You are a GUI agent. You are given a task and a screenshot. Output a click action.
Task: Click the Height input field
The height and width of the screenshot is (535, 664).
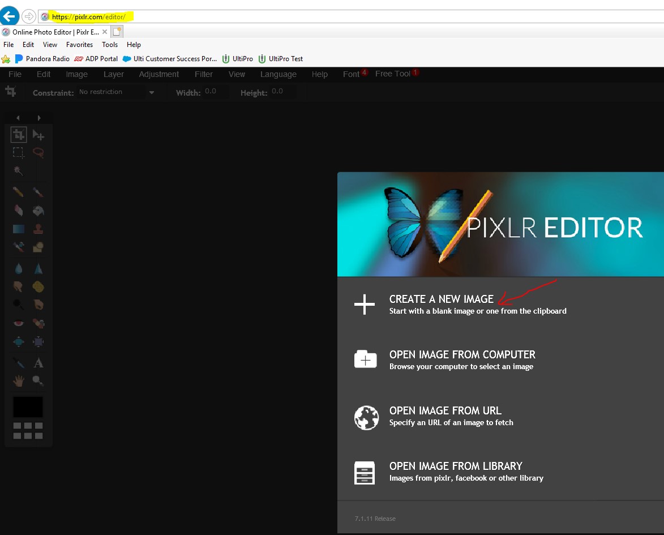(282, 92)
